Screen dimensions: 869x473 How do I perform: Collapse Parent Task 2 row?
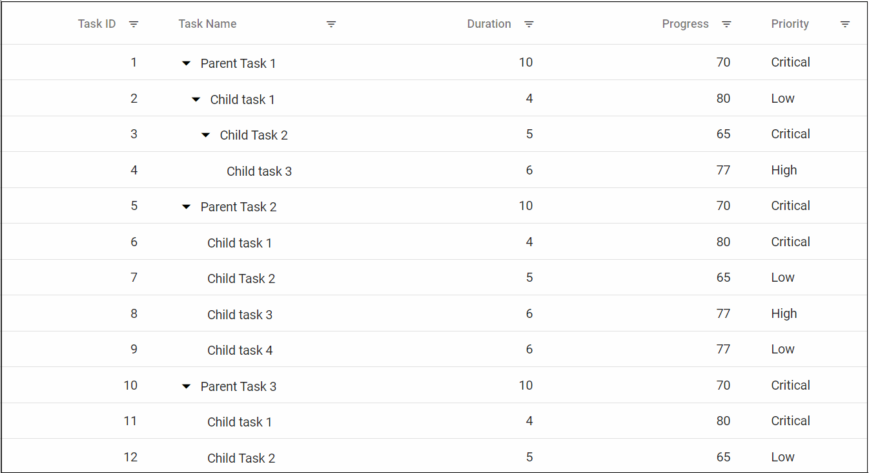coord(186,207)
